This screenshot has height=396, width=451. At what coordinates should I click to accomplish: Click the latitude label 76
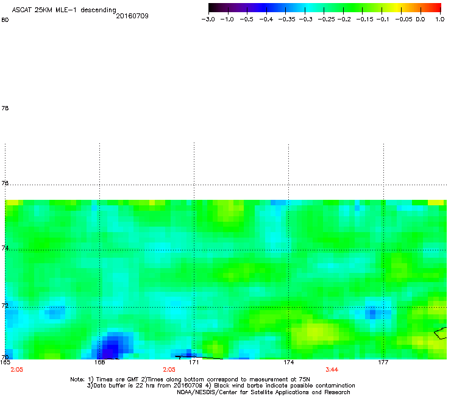5,183
